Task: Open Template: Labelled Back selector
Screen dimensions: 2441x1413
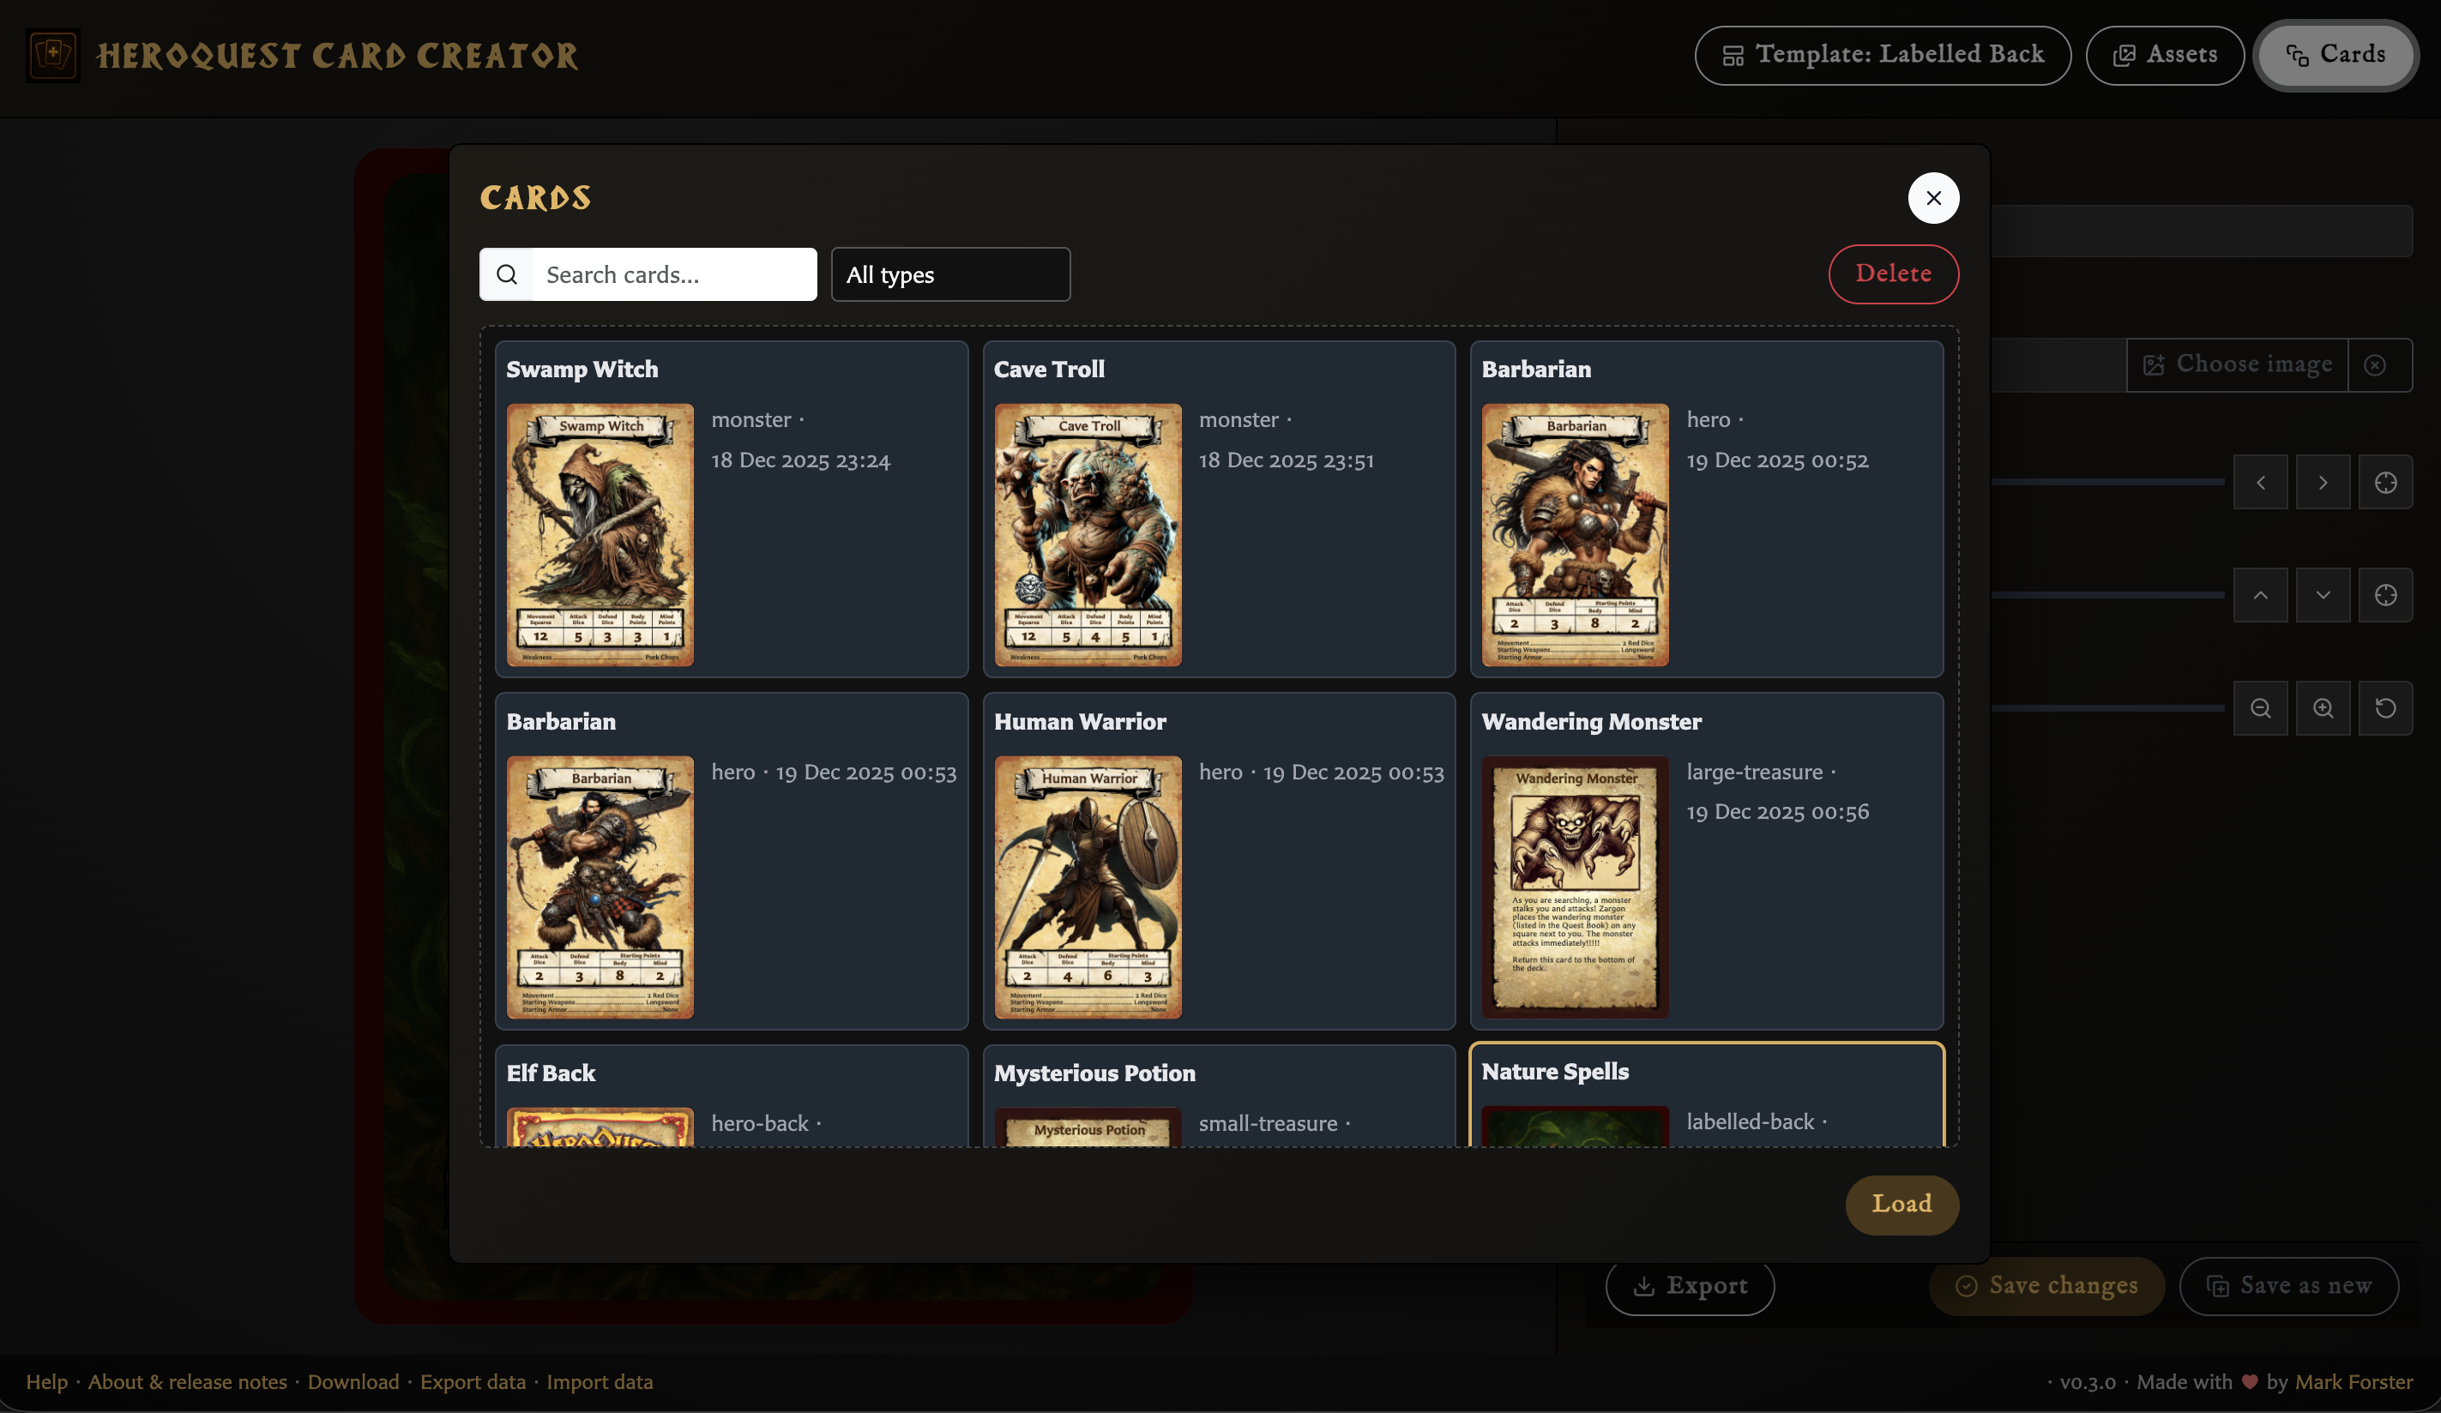Action: coord(1882,55)
